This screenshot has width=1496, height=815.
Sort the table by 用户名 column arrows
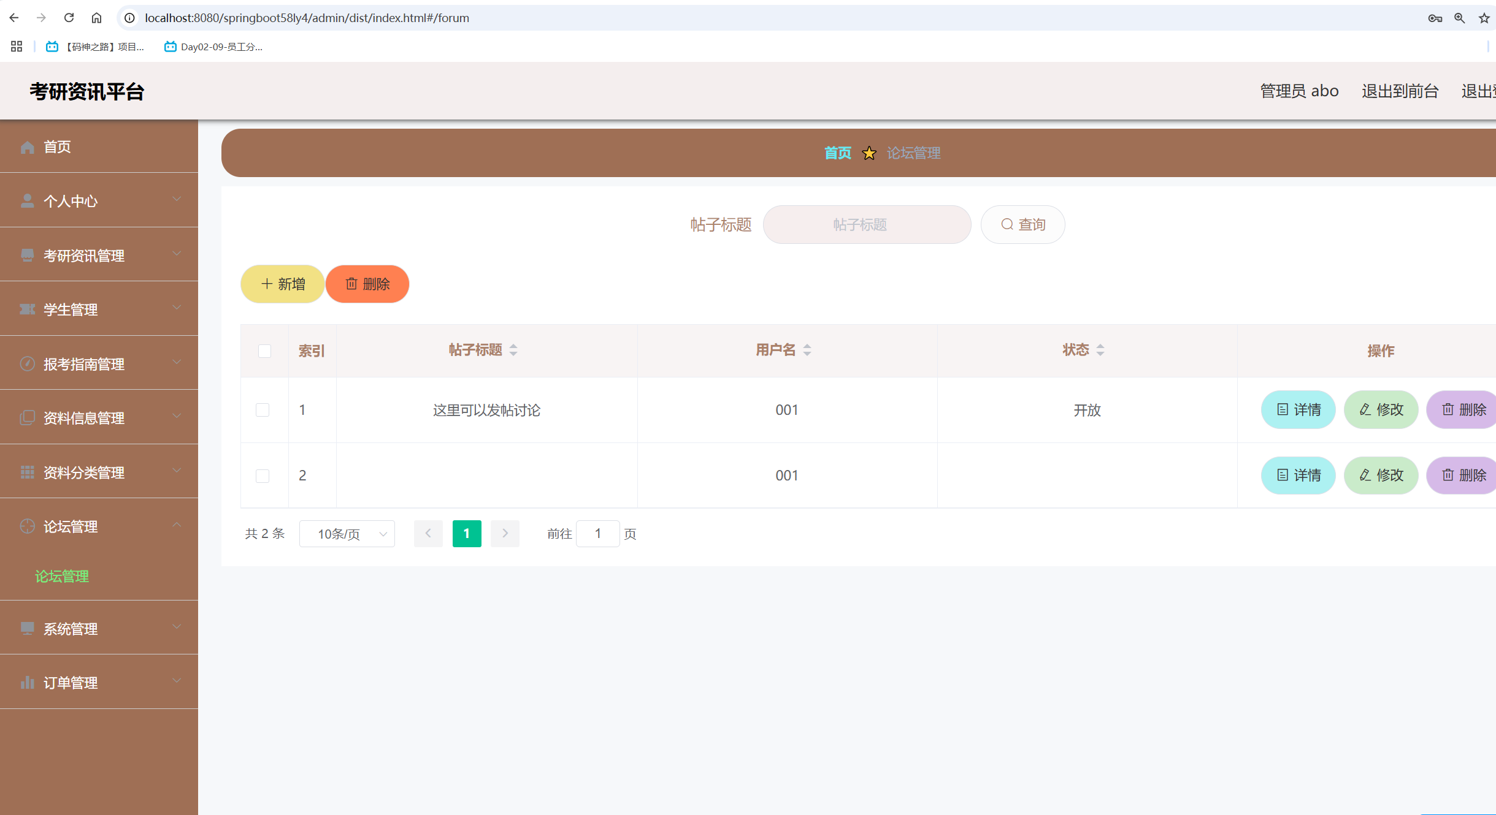tap(807, 350)
